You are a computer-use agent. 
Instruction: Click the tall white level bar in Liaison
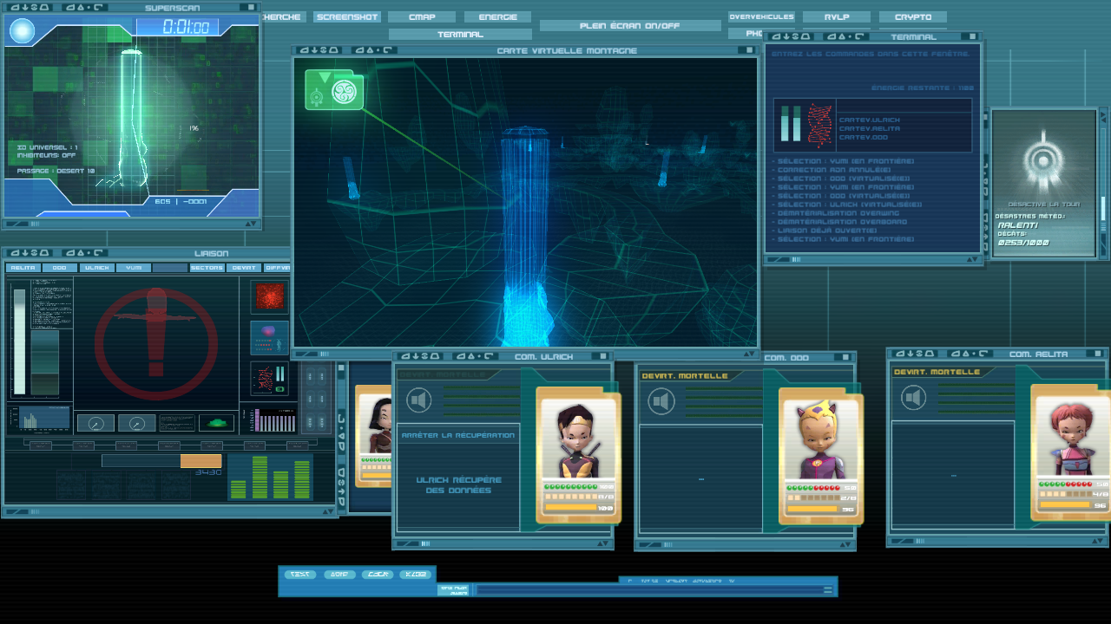coord(19,341)
